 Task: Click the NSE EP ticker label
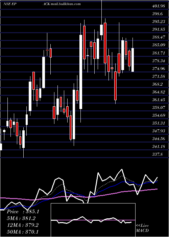coord(10,4)
